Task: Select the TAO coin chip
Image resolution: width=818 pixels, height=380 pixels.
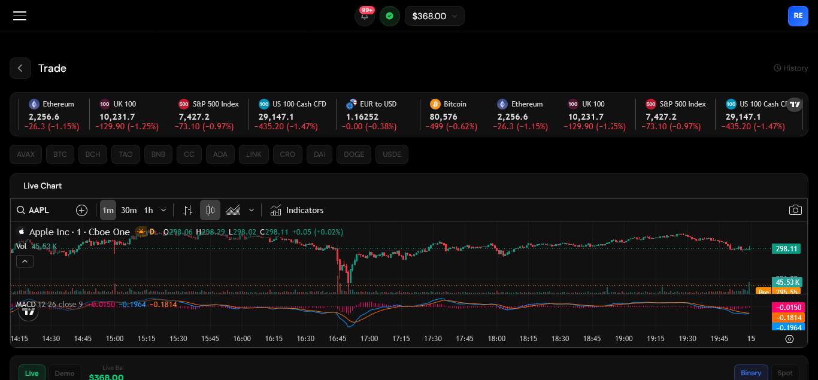Action: click(x=126, y=154)
